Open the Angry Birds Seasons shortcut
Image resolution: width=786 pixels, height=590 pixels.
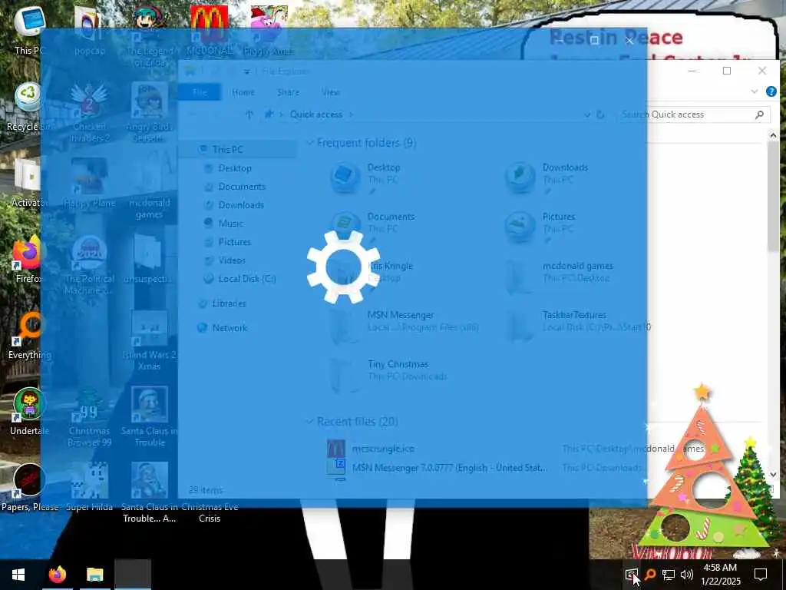click(x=150, y=112)
